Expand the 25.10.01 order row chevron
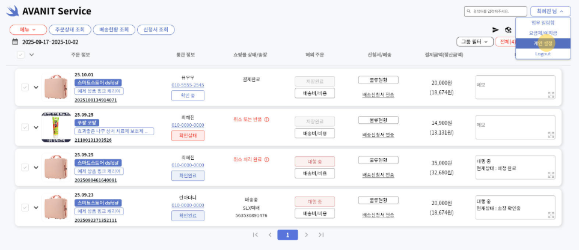 pos(35,87)
